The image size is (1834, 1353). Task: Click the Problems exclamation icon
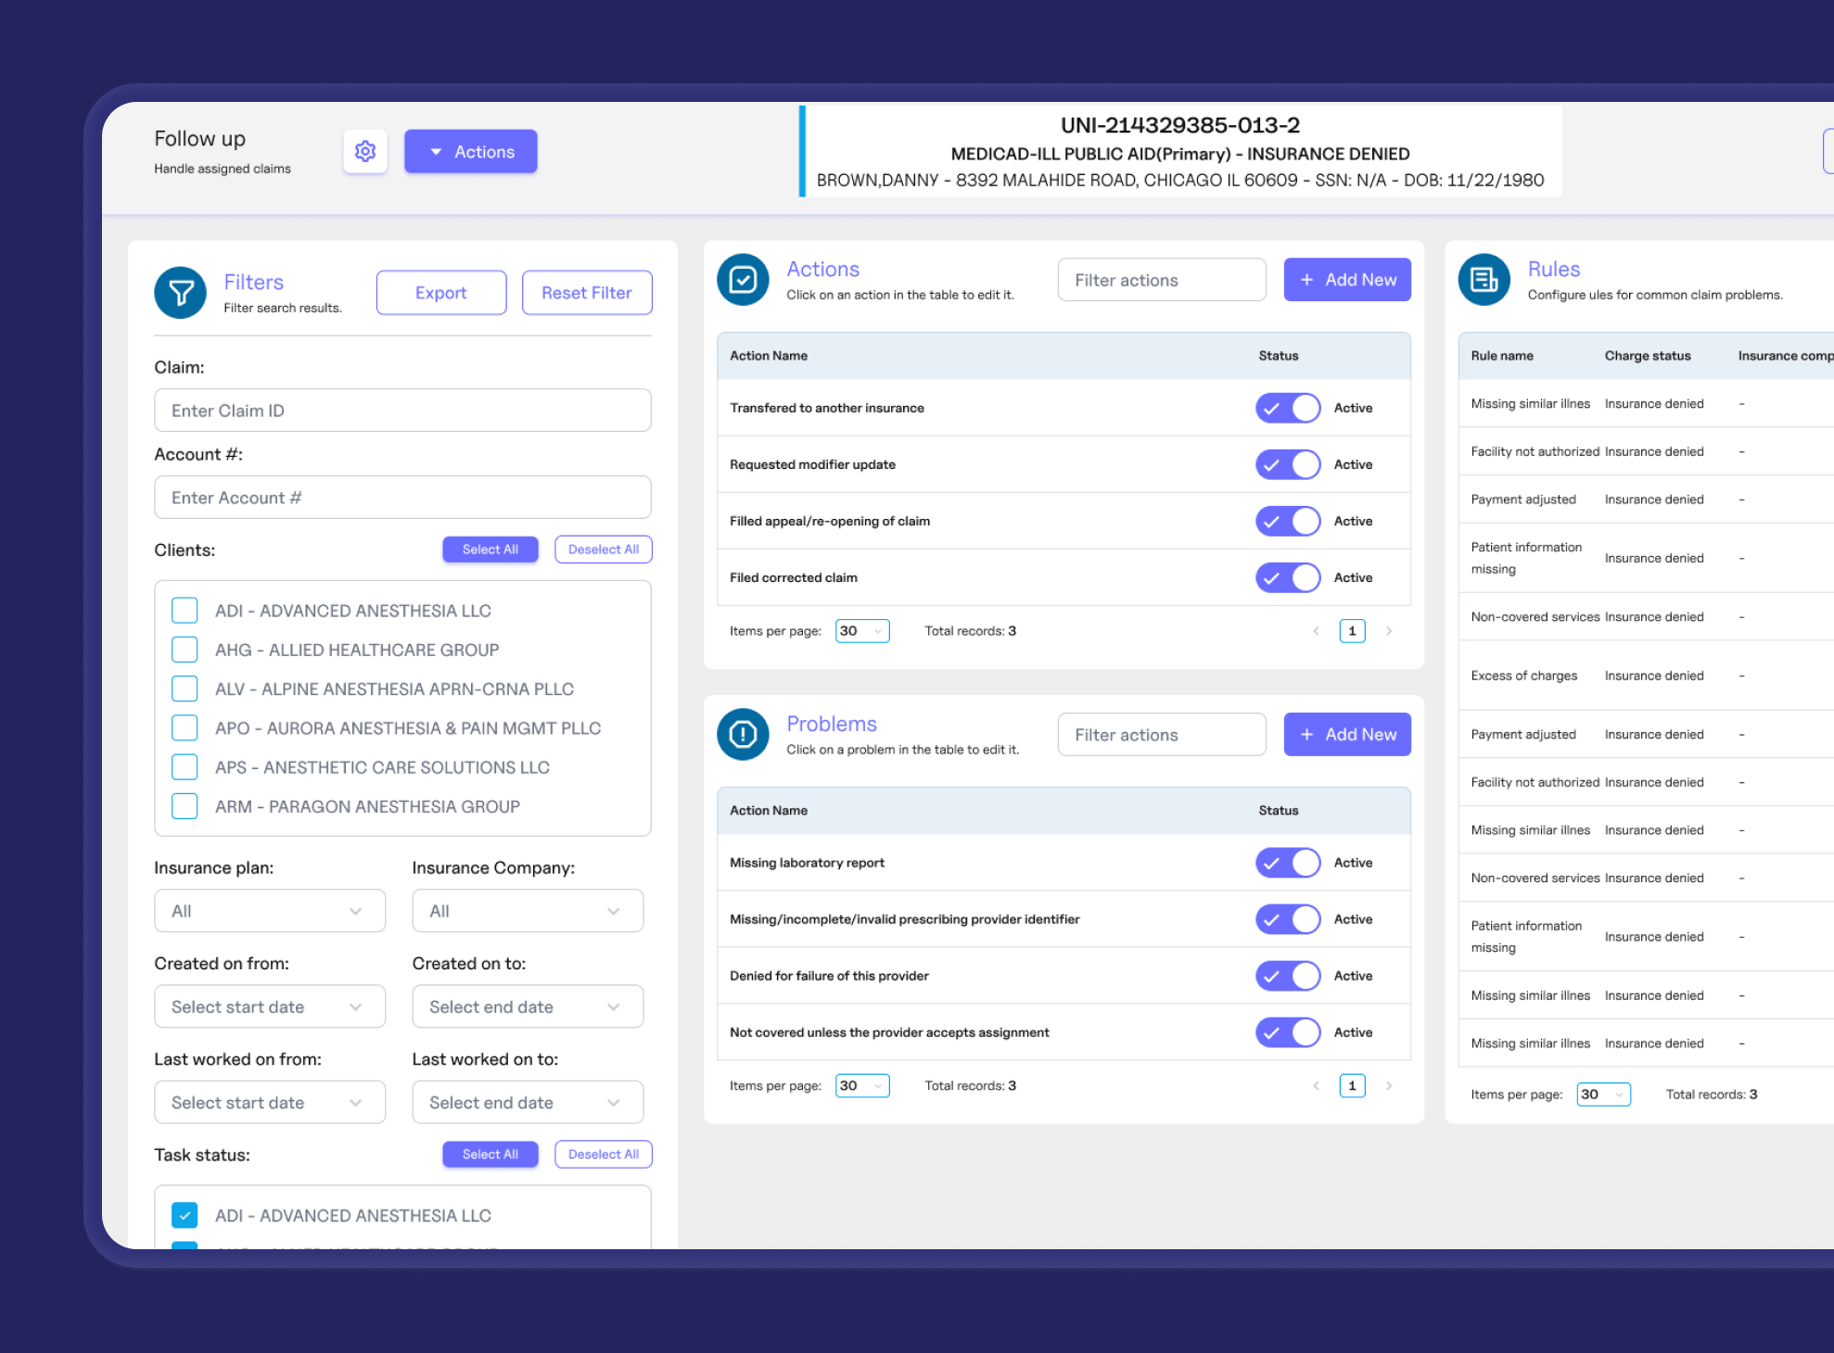[743, 735]
